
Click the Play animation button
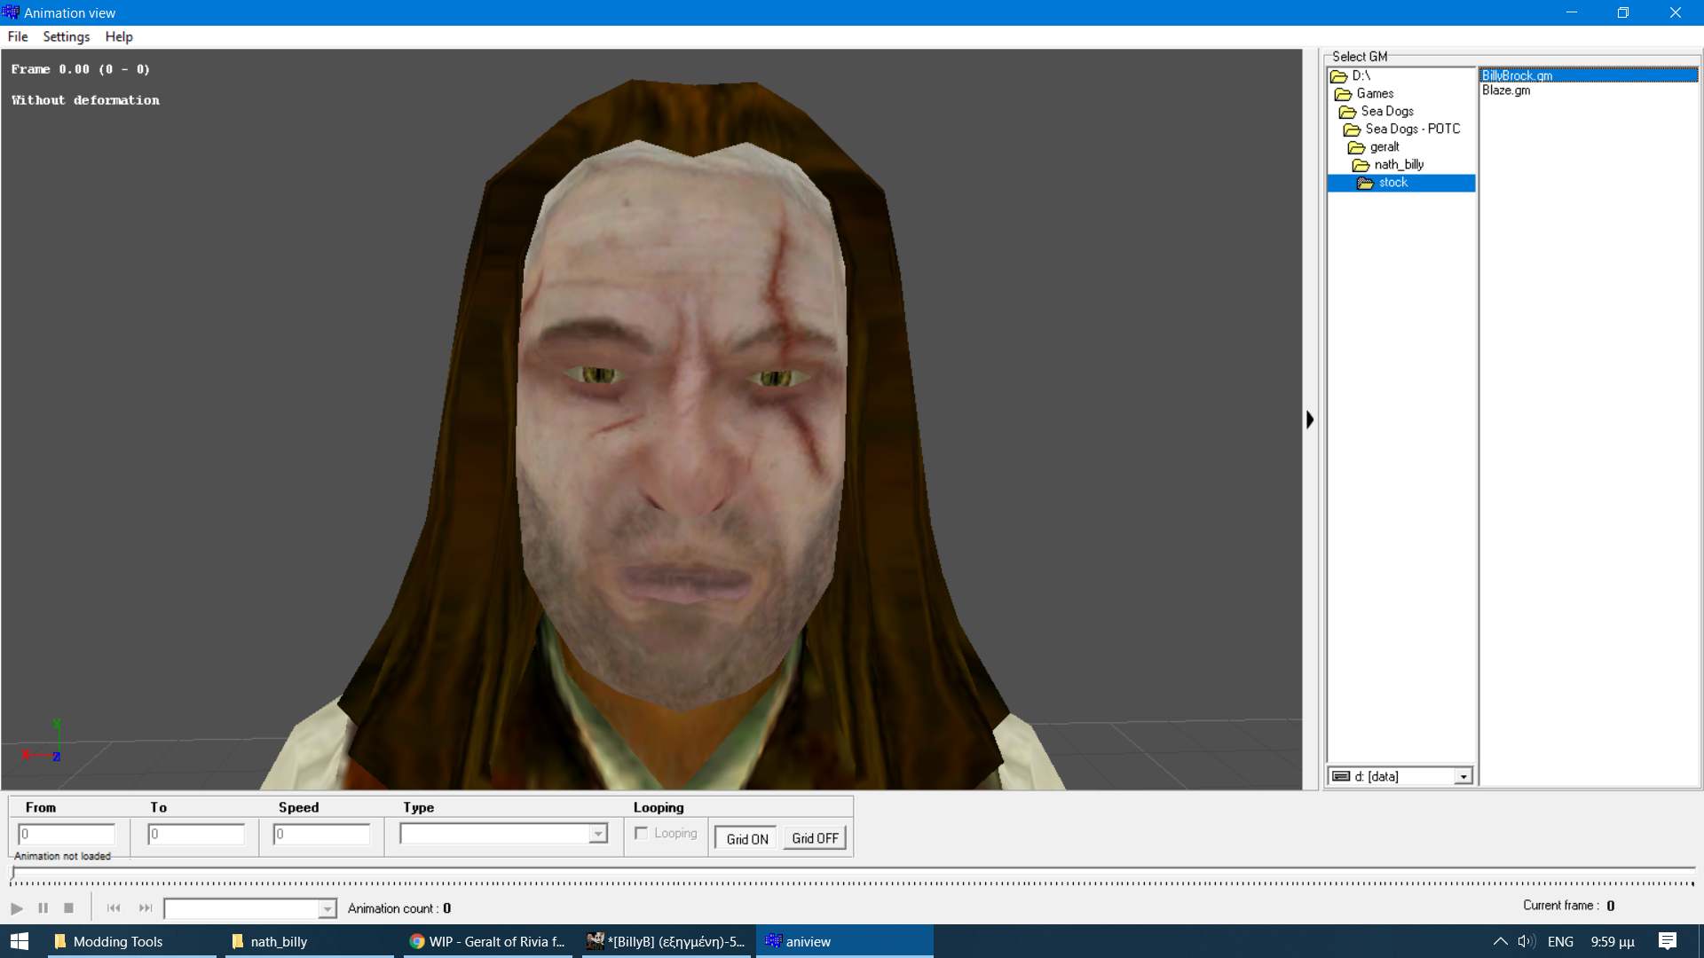[x=17, y=908]
